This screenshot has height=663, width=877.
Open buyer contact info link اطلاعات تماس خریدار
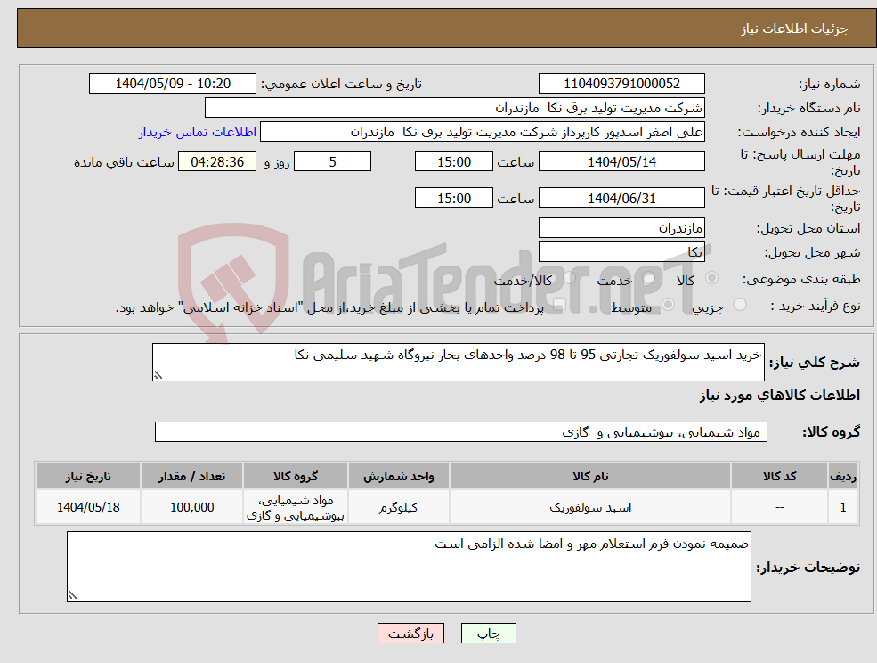tap(198, 132)
